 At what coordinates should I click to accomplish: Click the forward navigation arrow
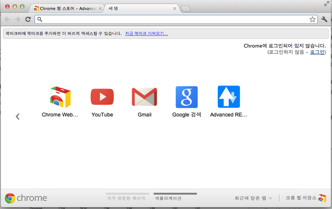tap(17, 19)
